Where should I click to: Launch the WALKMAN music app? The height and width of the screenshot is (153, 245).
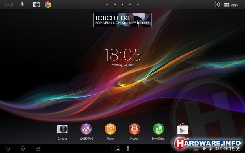[86, 132]
